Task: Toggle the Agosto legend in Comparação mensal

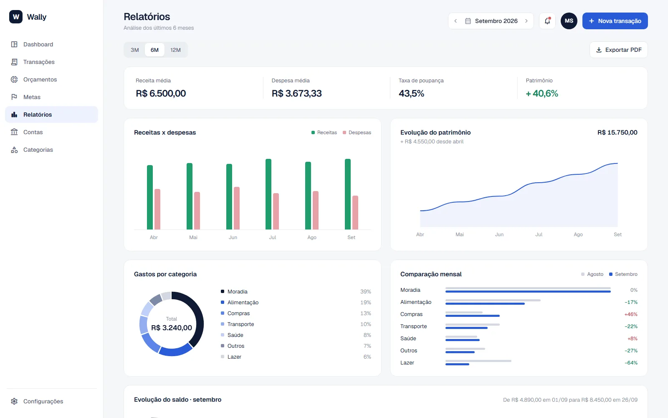Action: tap(592, 274)
